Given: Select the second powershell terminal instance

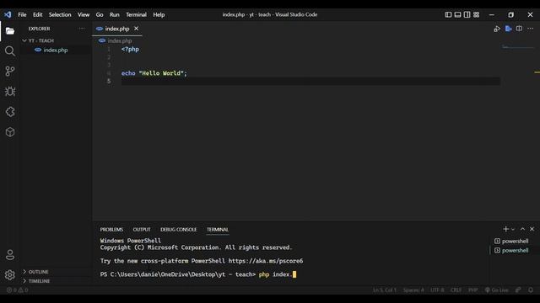Looking at the screenshot, I should pos(512,251).
